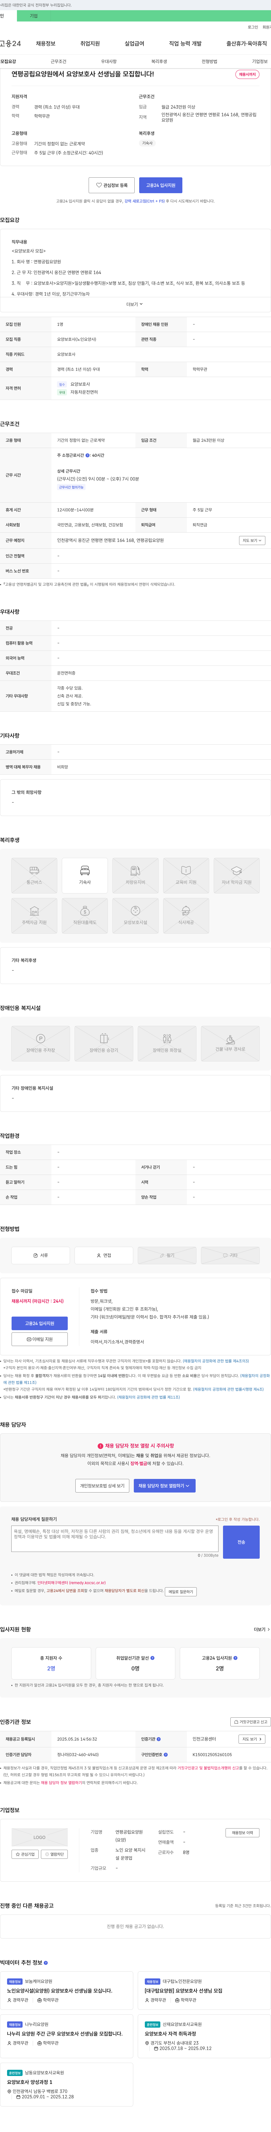Click the 관심정보 등록 heart button

point(112,185)
